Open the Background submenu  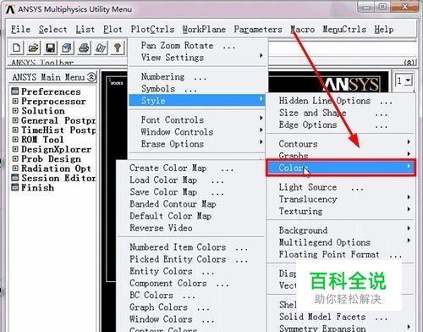click(x=340, y=230)
